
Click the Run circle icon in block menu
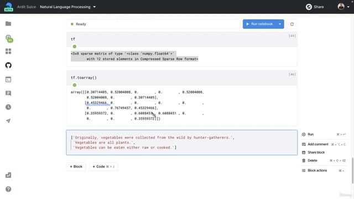click(x=304, y=134)
